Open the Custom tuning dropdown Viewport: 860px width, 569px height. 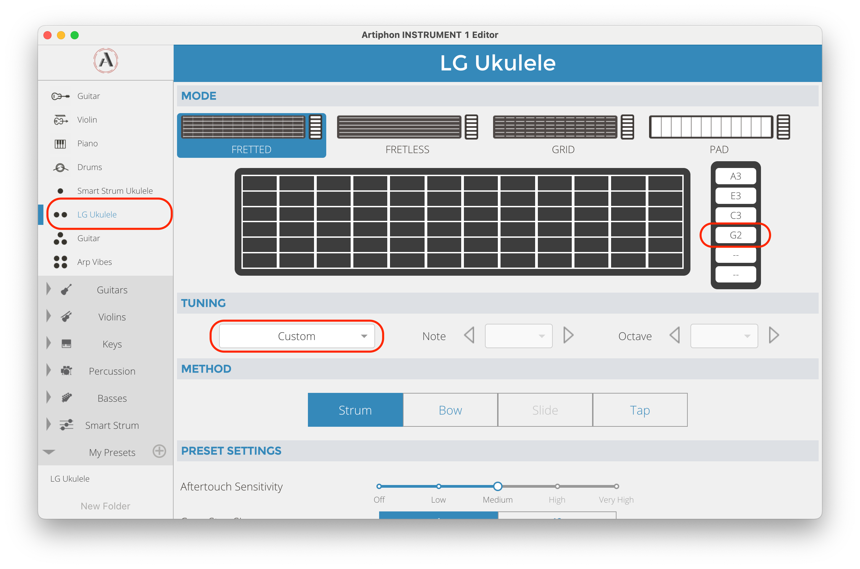point(297,336)
